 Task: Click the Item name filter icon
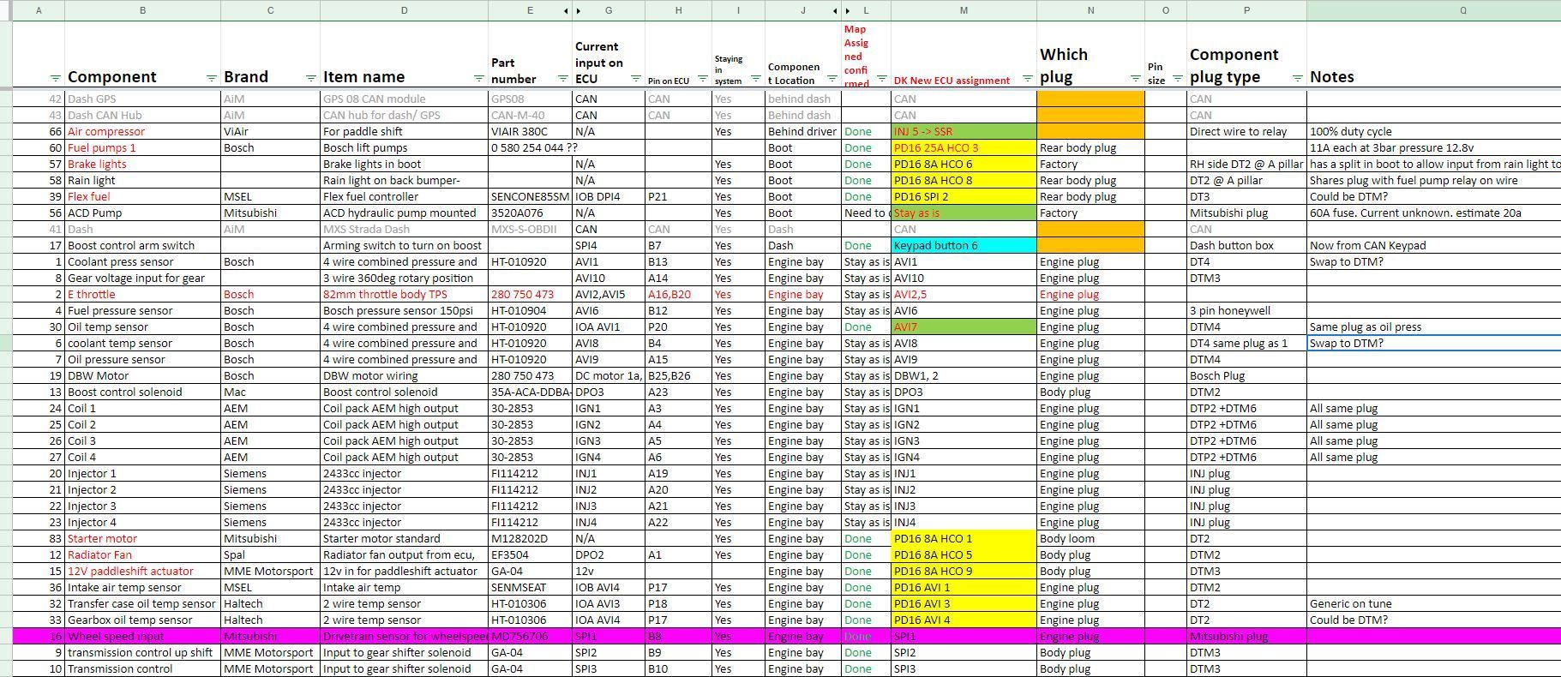click(478, 78)
